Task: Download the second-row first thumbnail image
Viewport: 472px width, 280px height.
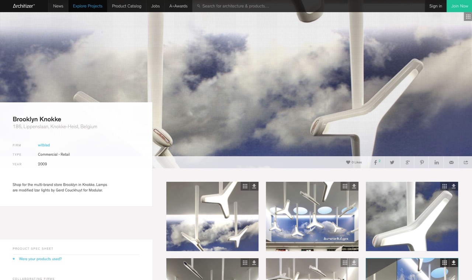Action: (254, 263)
